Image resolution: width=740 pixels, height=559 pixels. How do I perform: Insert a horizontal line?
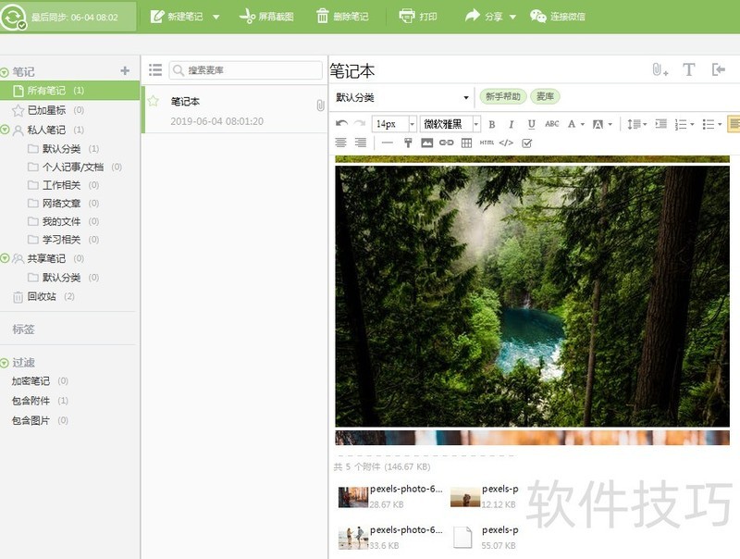tap(387, 143)
